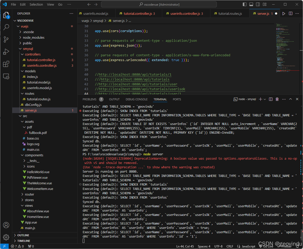Run server.js with the play button
This screenshot has width=303, height=249.
(x=284, y=13)
